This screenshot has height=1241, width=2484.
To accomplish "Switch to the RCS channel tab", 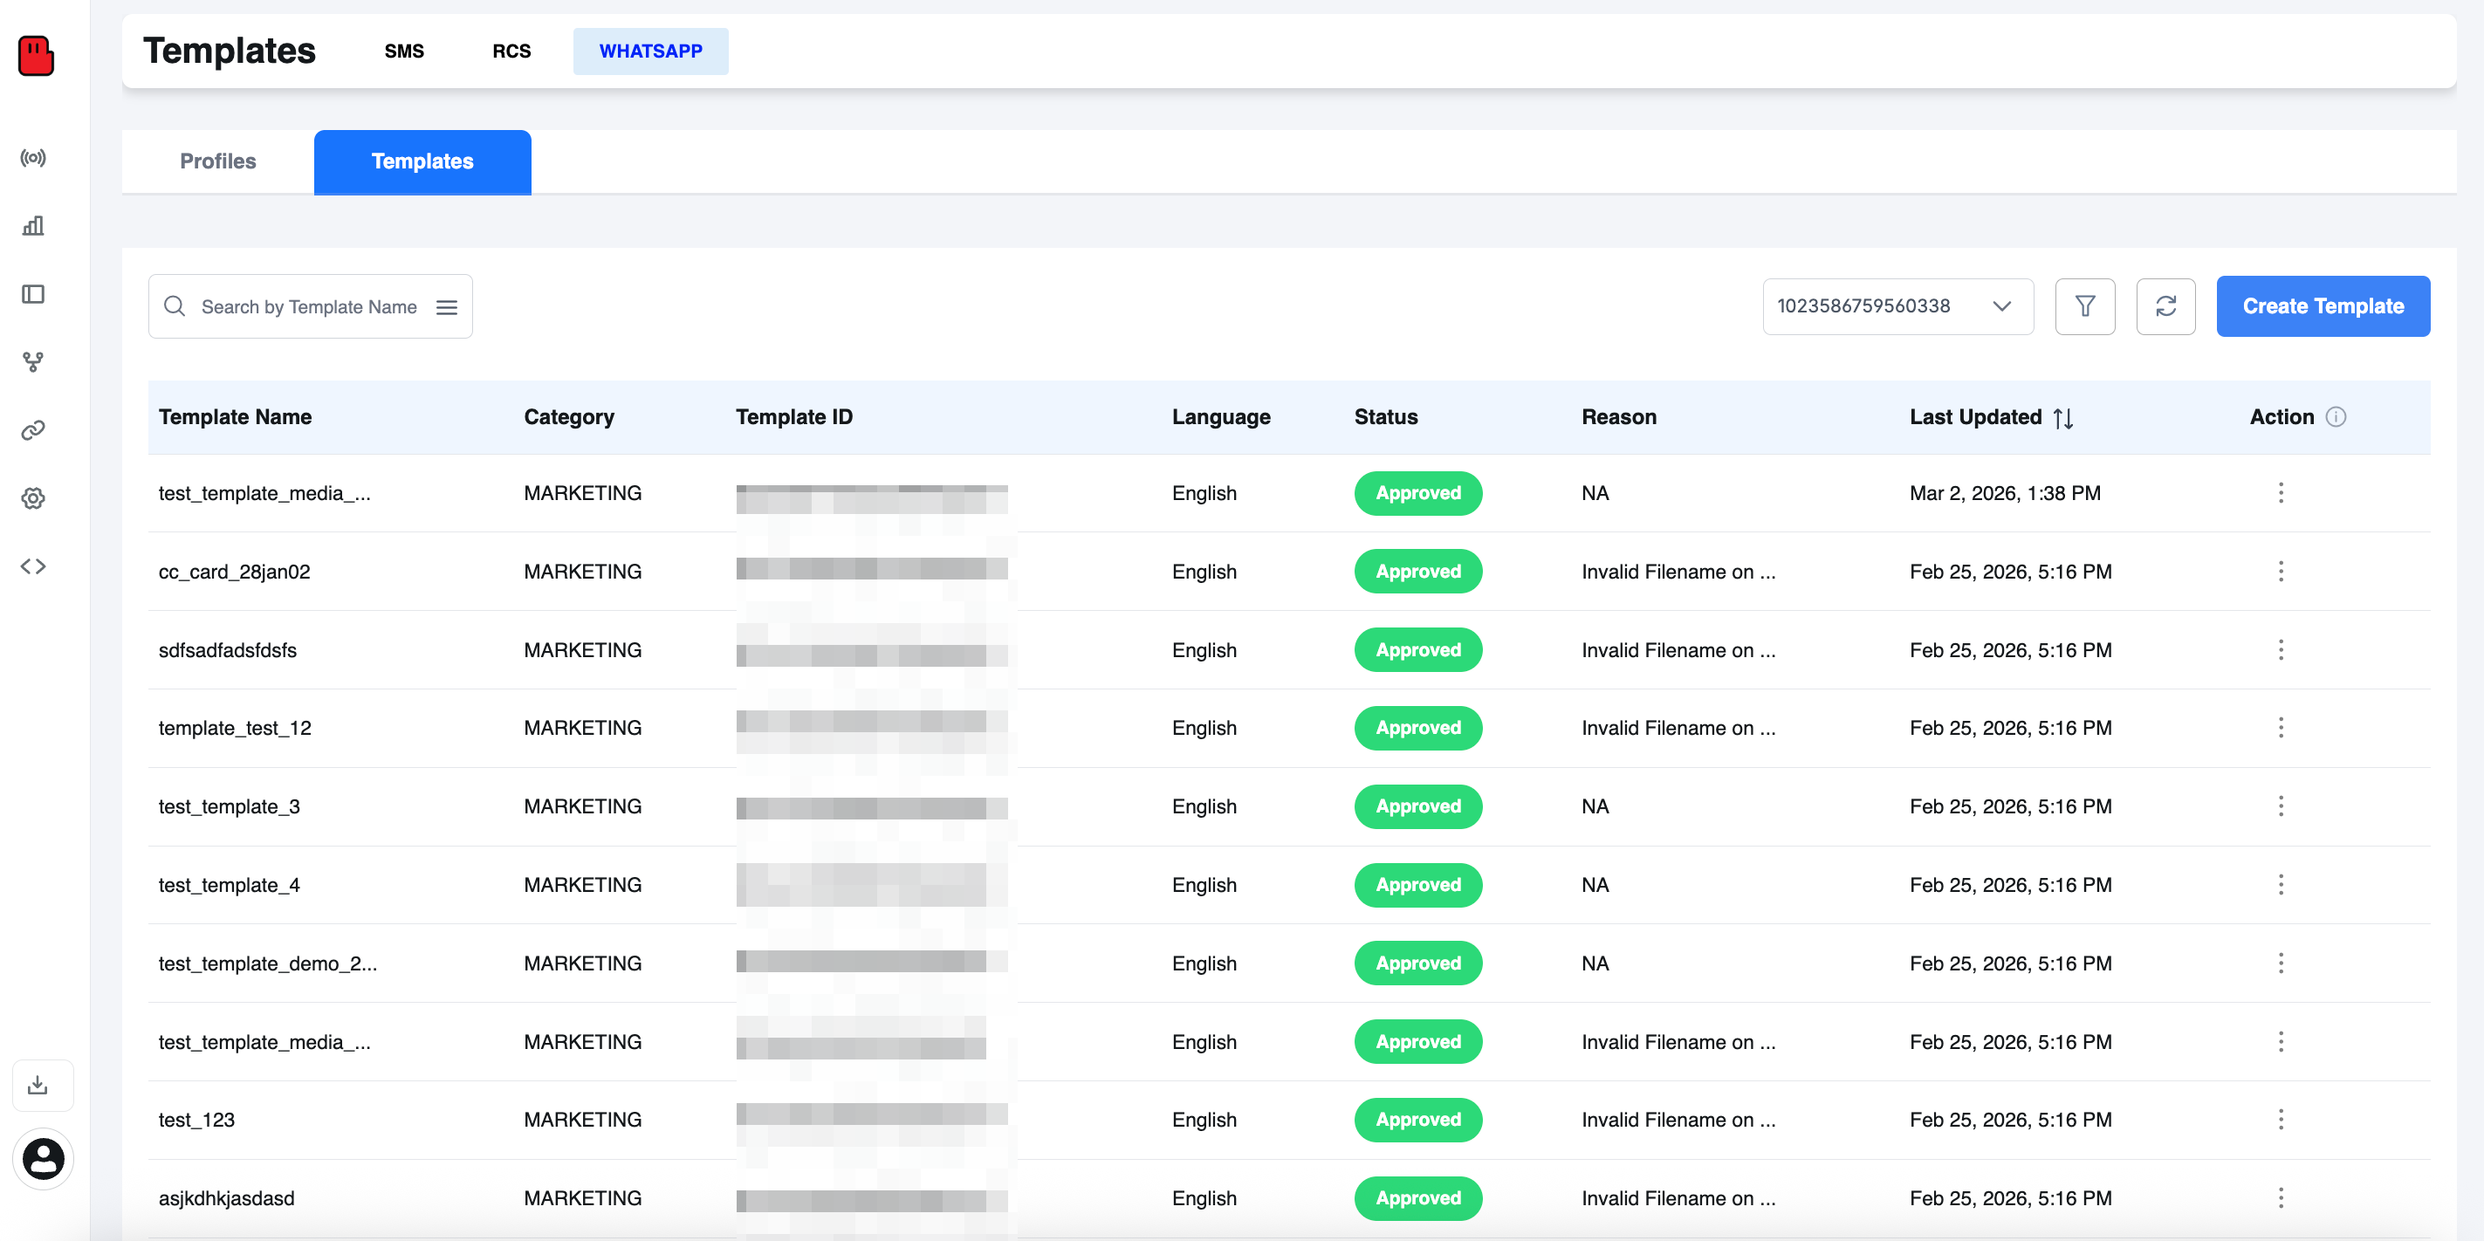I will (511, 51).
